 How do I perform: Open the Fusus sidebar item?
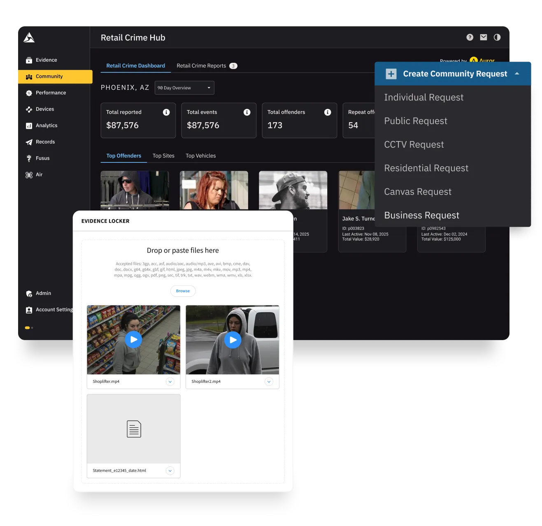click(x=37, y=158)
